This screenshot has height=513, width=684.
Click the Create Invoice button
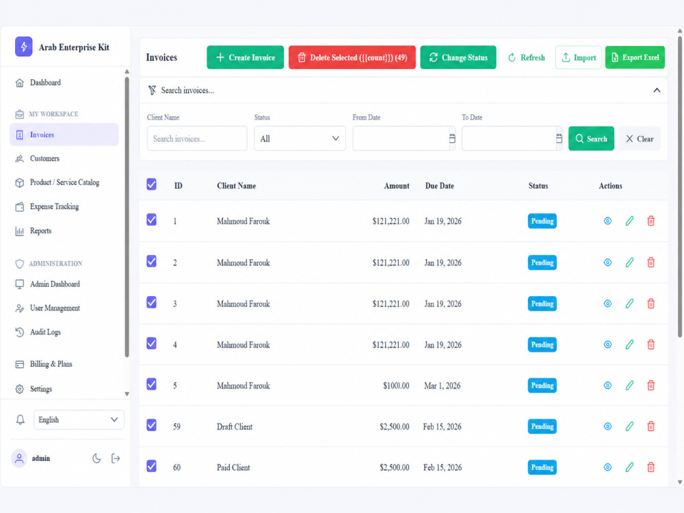point(245,57)
